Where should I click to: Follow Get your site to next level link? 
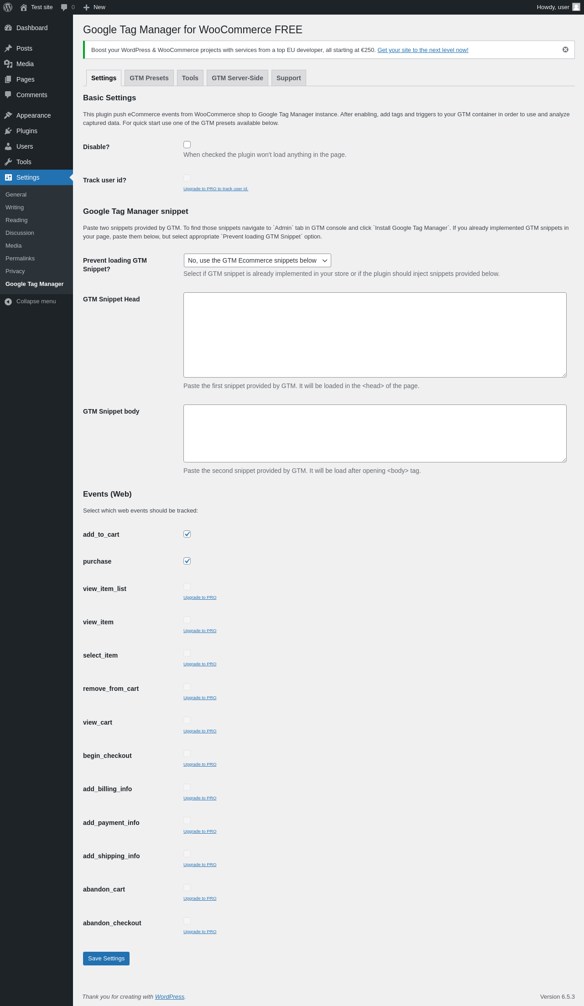423,50
